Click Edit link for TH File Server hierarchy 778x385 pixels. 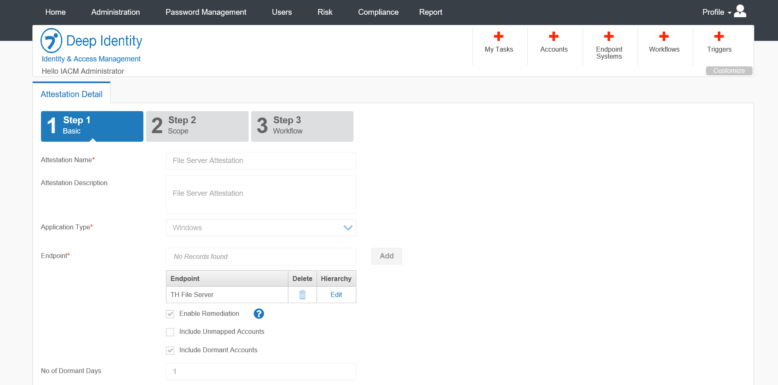click(x=336, y=294)
